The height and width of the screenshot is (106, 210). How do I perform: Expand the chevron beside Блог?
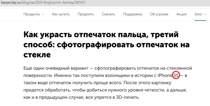(x=205, y=14)
